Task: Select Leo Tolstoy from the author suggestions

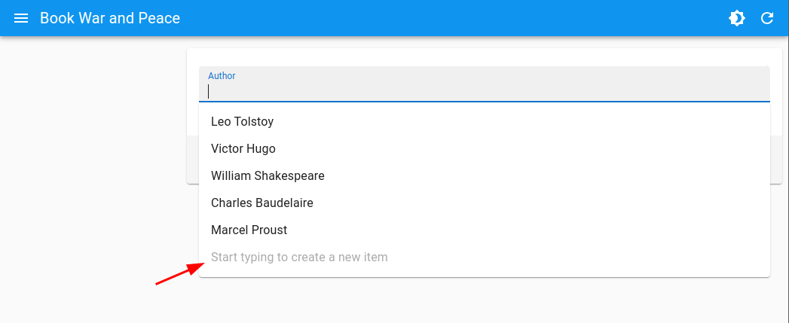Action: [242, 121]
